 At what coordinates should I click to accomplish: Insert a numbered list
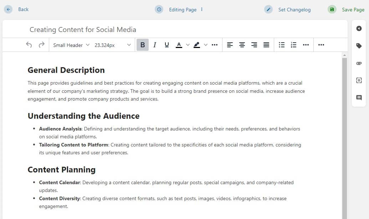tap(294, 45)
